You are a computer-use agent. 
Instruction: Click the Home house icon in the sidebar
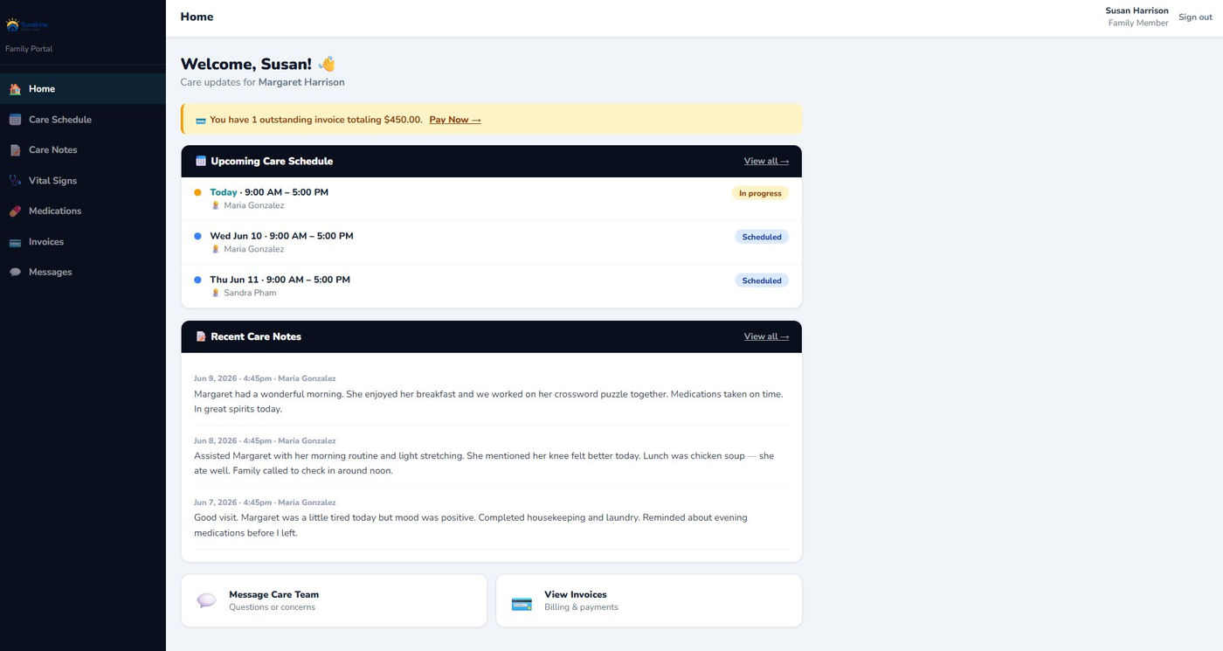click(x=15, y=89)
